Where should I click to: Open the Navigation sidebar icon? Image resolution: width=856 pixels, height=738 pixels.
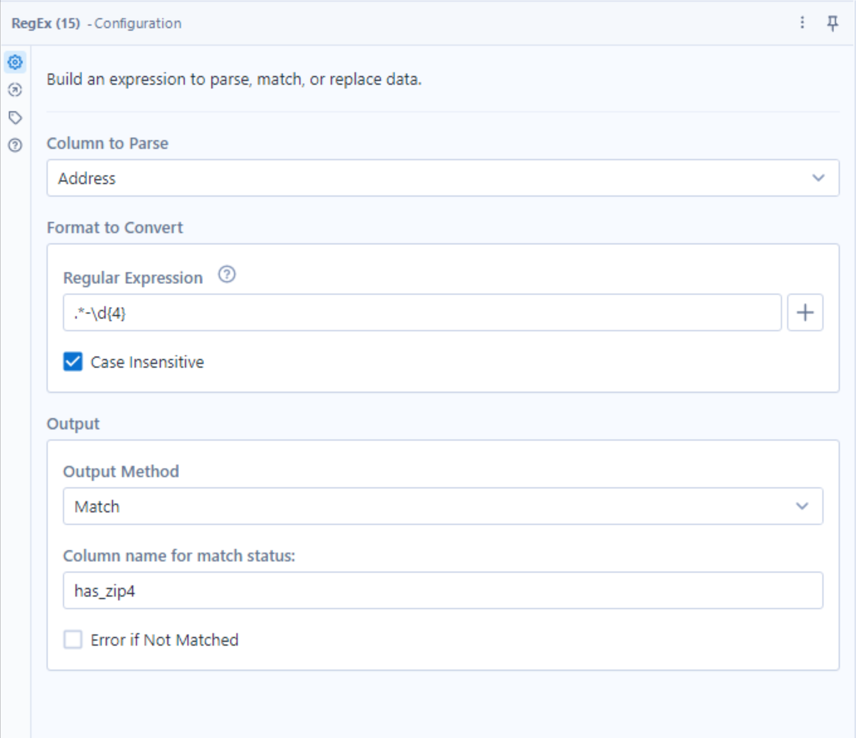point(15,90)
